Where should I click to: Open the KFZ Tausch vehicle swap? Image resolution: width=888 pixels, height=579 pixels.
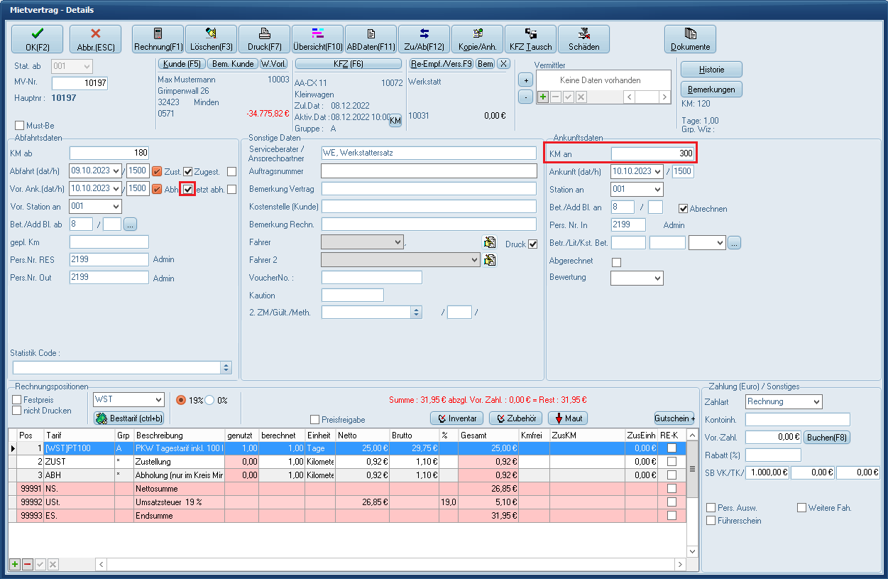point(530,40)
